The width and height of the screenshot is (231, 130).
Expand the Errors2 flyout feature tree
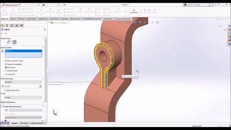pos(49,22)
